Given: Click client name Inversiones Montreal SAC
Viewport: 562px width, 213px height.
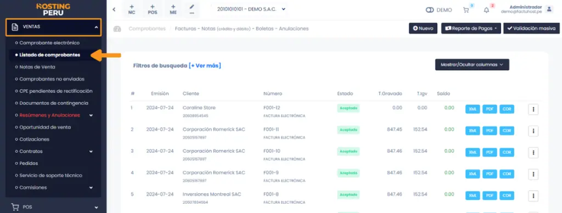Looking at the screenshot, I should [x=212, y=194].
